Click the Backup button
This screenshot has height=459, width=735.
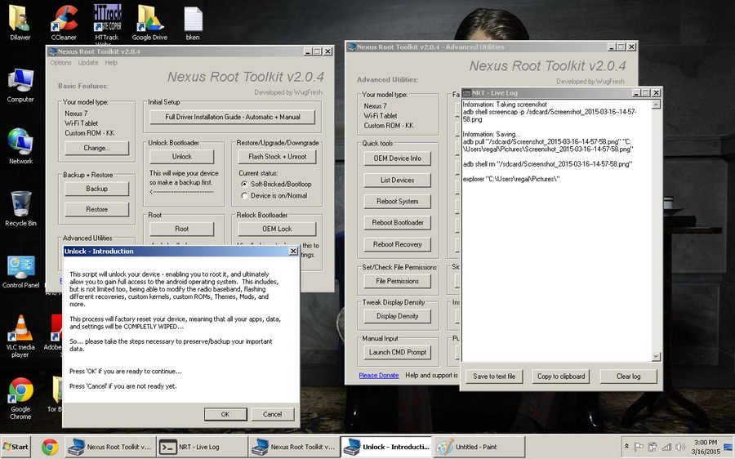(x=96, y=189)
